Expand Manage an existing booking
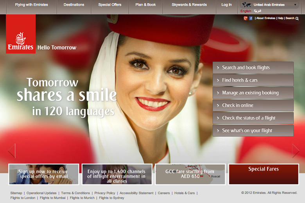 tap(253, 93)
